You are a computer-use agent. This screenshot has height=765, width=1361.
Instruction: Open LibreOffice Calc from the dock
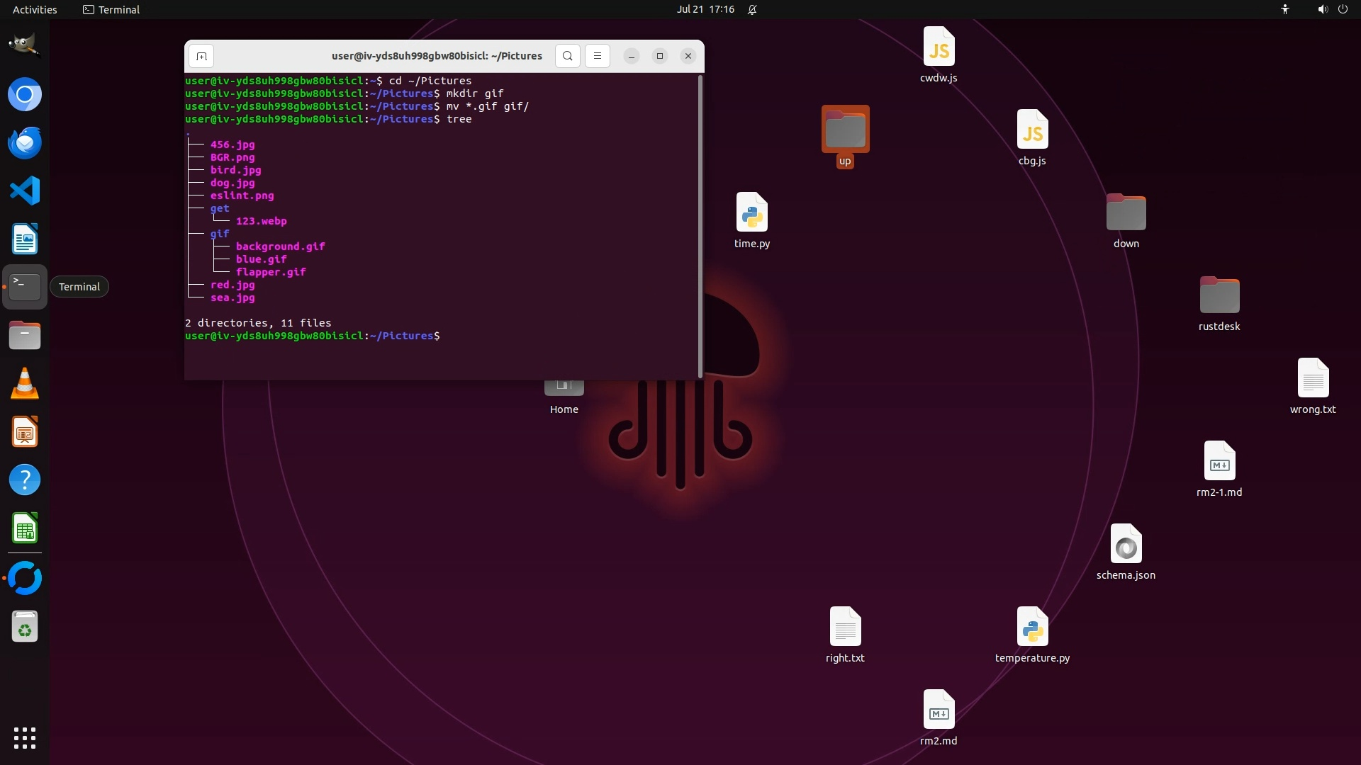[x=25, y=528]
